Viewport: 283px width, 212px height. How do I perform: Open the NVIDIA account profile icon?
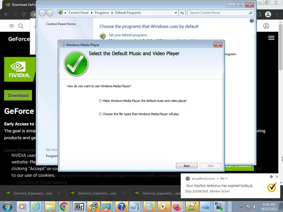coord(266,26)
